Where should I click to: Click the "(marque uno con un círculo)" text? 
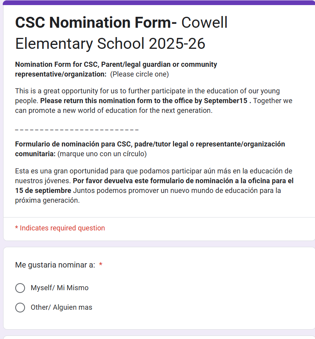pos(102,154)
